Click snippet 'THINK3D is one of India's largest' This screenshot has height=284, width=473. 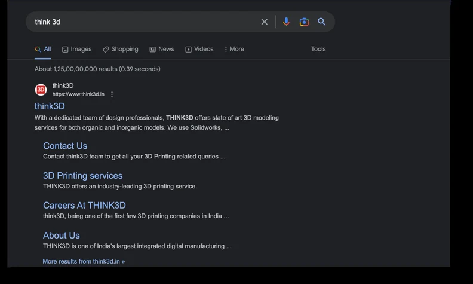pos(137,246)
